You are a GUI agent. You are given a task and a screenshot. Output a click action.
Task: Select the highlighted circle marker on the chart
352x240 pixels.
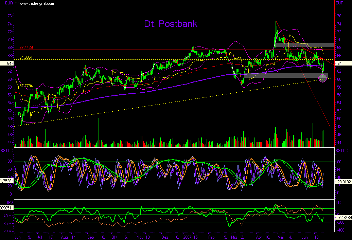[x=322, y=78]
